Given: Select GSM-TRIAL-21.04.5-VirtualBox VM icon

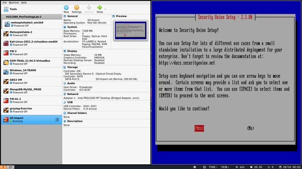Looking at the screenshot, I should tap(6, 62).
